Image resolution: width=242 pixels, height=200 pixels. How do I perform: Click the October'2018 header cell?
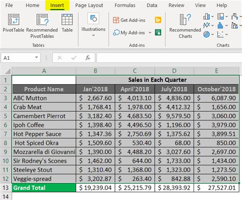point(216,89)
